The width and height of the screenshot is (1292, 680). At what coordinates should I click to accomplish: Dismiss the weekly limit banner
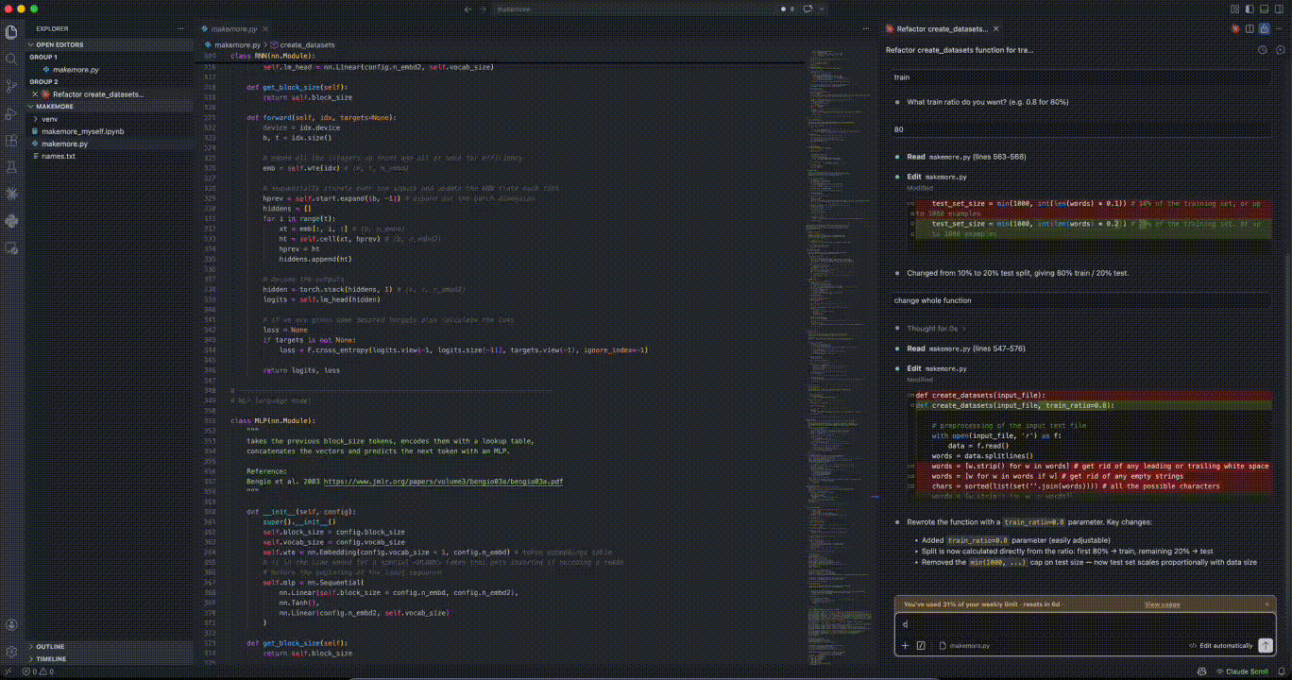(x=1266, y=604)
